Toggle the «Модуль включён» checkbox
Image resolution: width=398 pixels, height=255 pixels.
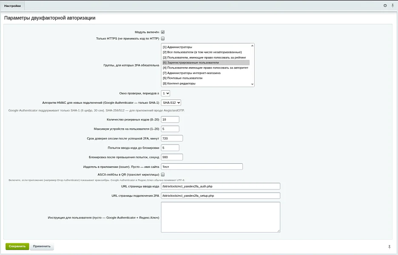tap(163, 32)
